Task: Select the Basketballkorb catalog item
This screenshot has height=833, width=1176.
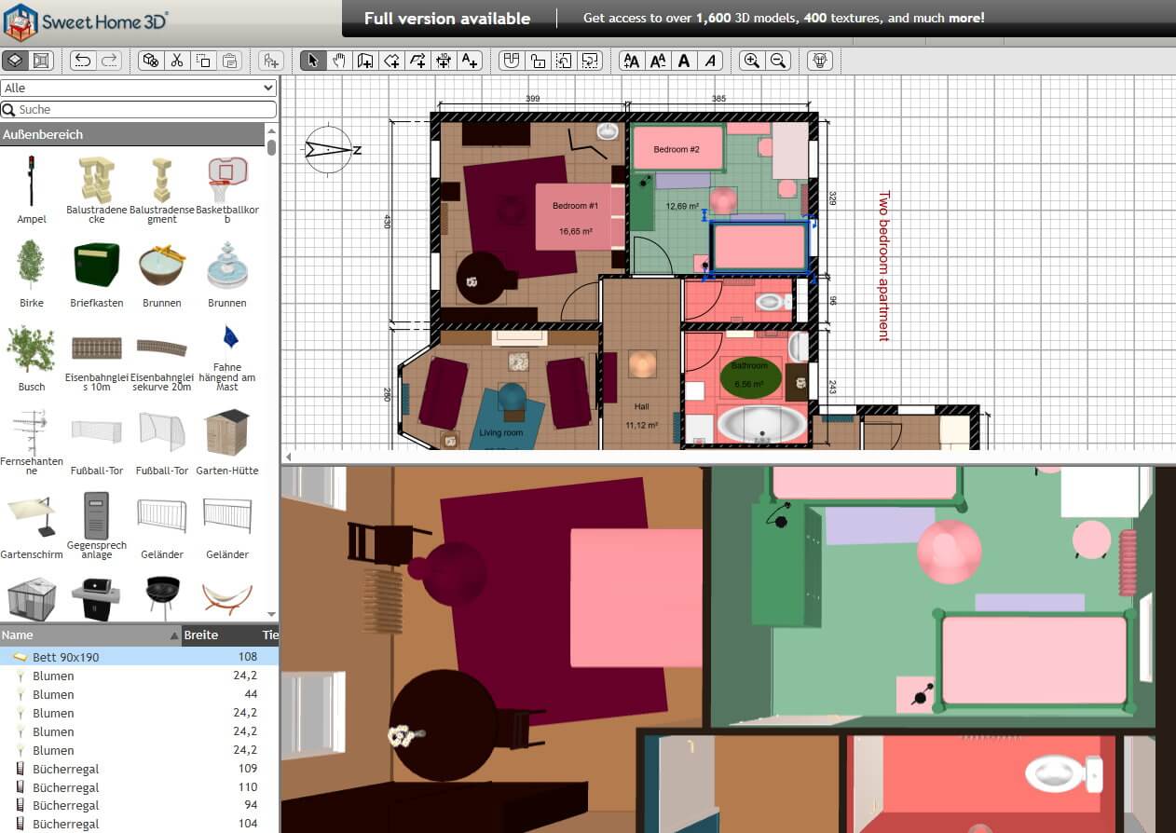Action: pos(227,191)
